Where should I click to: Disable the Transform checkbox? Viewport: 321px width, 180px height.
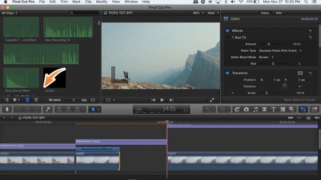[227, 73]
